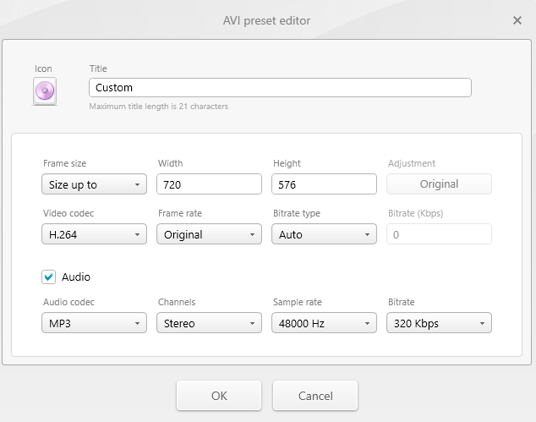Click the purple disc preset icon

point(44,90)
